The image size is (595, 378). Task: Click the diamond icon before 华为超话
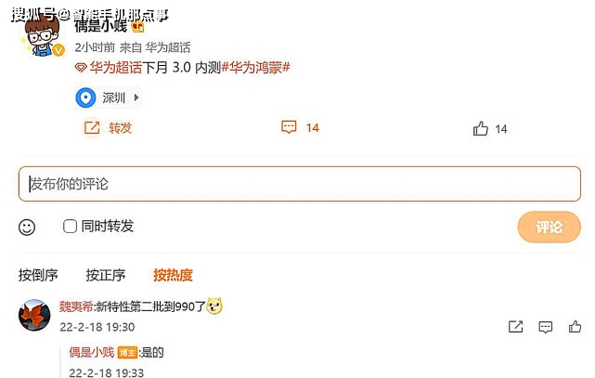point(81,68)
